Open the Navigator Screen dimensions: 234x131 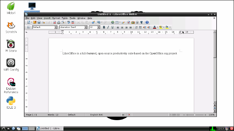coord(128,22)
